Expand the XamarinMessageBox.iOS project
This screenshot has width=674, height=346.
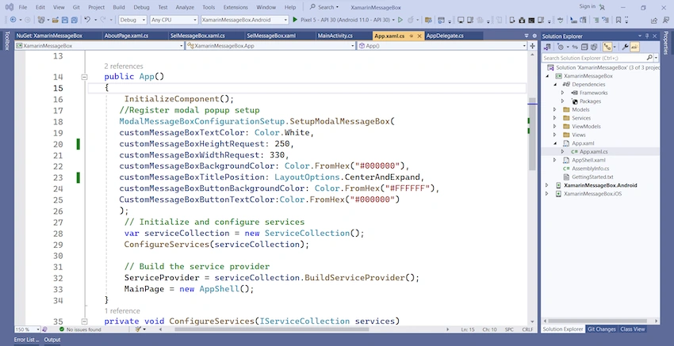pyautogui.click(x=547, y=194)
